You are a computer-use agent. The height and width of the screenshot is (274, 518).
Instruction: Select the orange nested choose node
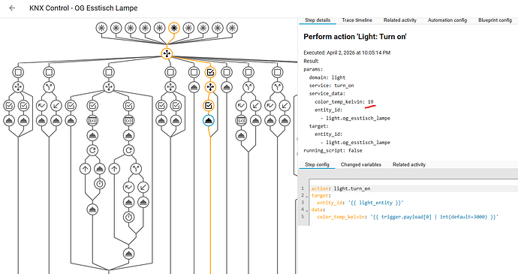(210, 87)
